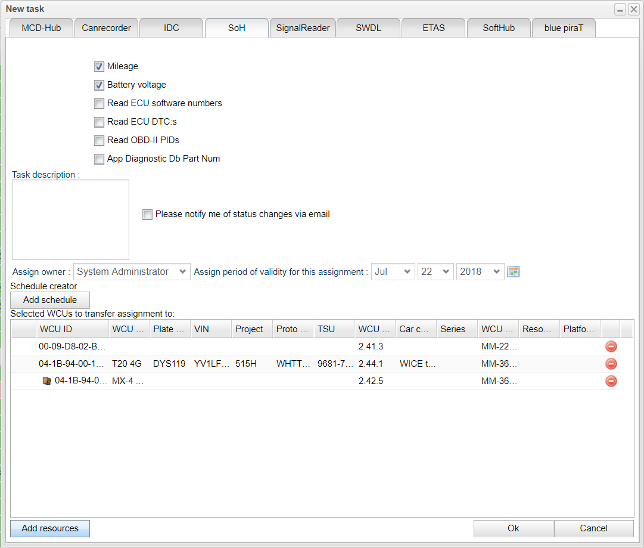Remove the T20 4G WCU row
Screen dimensions: 644x548
pos(611,364)
